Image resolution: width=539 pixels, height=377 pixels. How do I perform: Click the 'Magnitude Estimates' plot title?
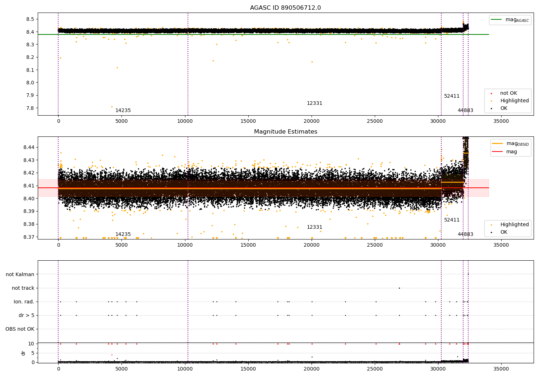click(285, 132)
